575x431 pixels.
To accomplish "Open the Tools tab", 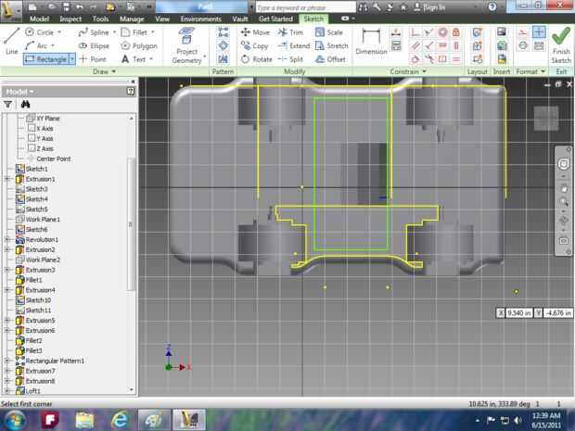I will 100,19.
